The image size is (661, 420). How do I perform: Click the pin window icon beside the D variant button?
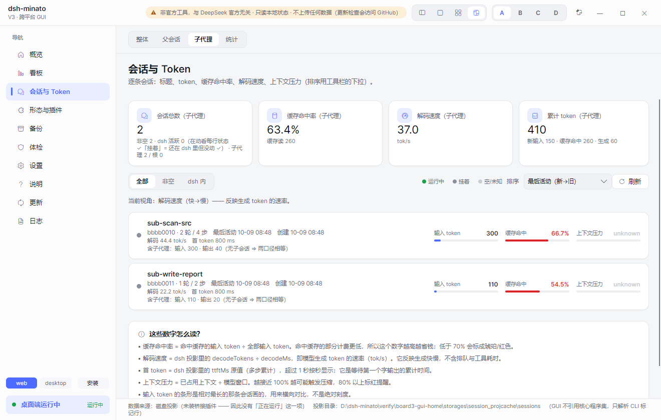click(x=579, y=13)
